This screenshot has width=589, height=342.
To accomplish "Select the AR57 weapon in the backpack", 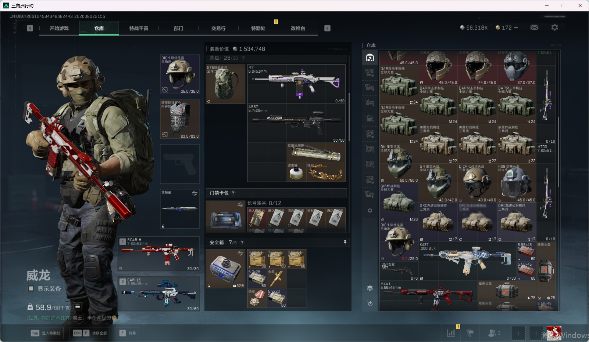I will 296,123.
